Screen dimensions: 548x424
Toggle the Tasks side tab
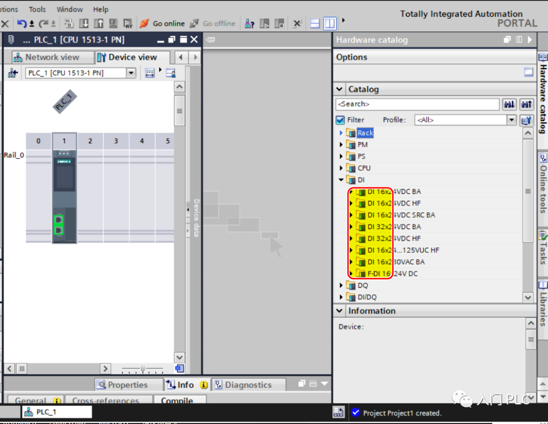[x=543, y=247]
